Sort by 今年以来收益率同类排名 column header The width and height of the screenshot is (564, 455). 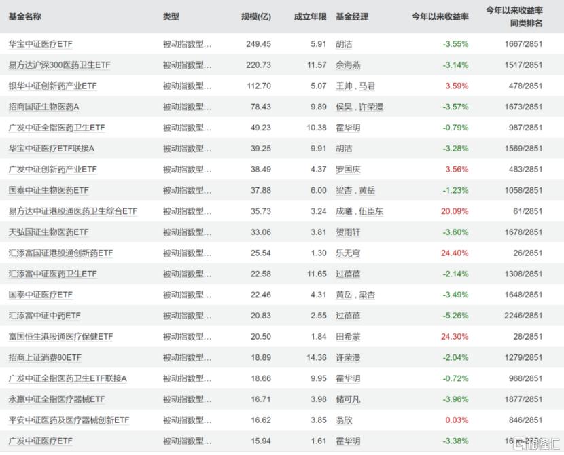[x=514, y=16]
